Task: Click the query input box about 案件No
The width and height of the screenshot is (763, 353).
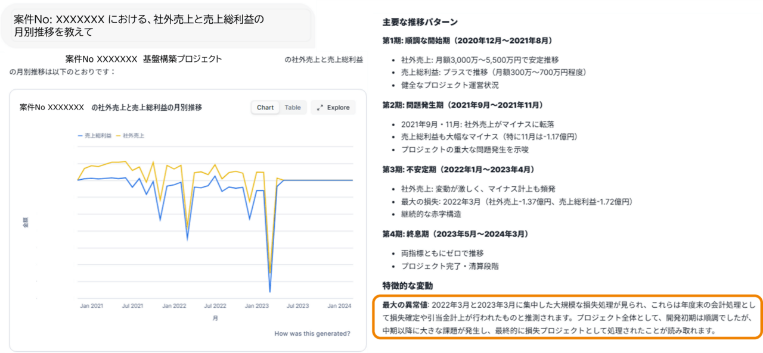Action: point(156,26)
